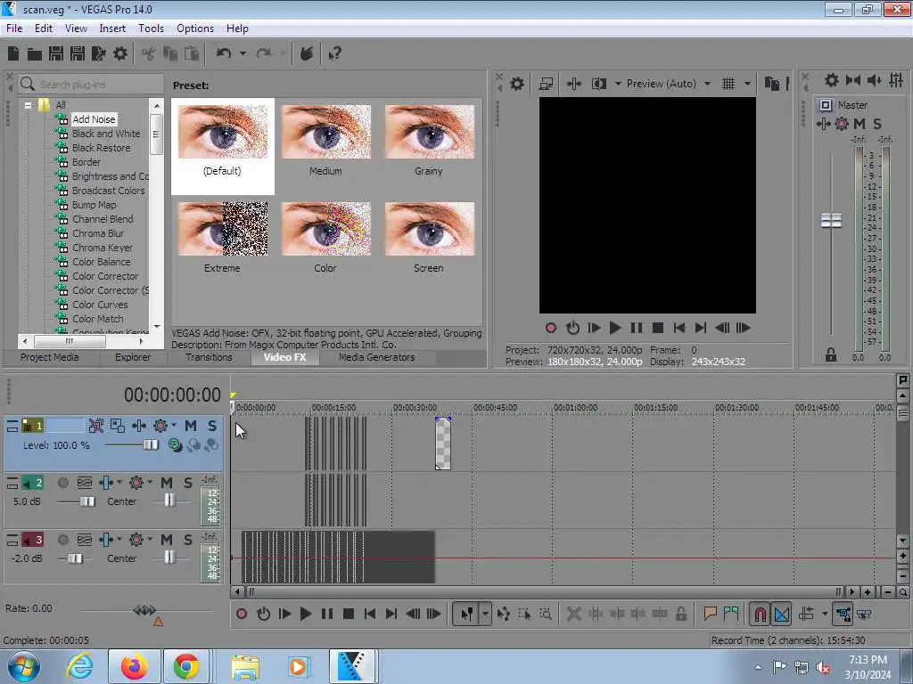This screenshot has width=913, height=684.
Task: Select Color Curves in the plug-in list
Action: [x=100, y=305]
